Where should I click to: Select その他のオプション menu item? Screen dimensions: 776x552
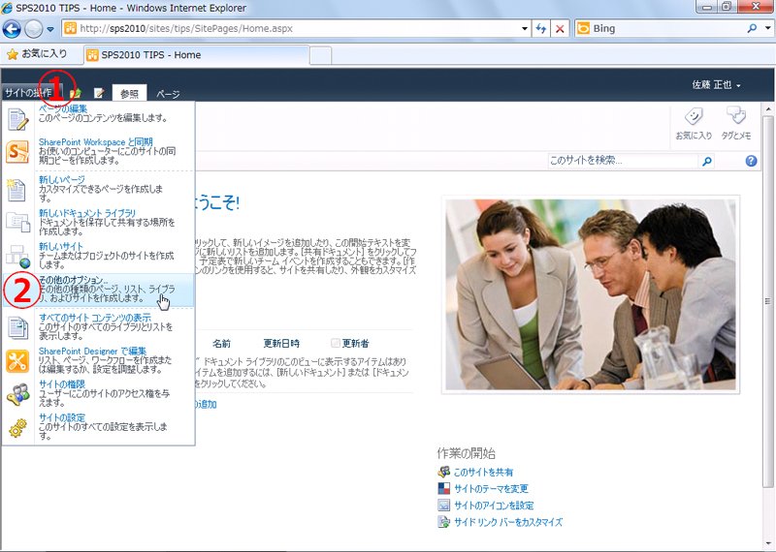(99, 290)
